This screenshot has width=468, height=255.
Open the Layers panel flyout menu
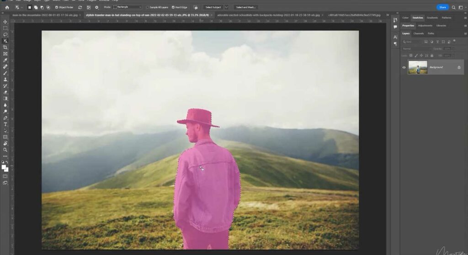(465, 34)
